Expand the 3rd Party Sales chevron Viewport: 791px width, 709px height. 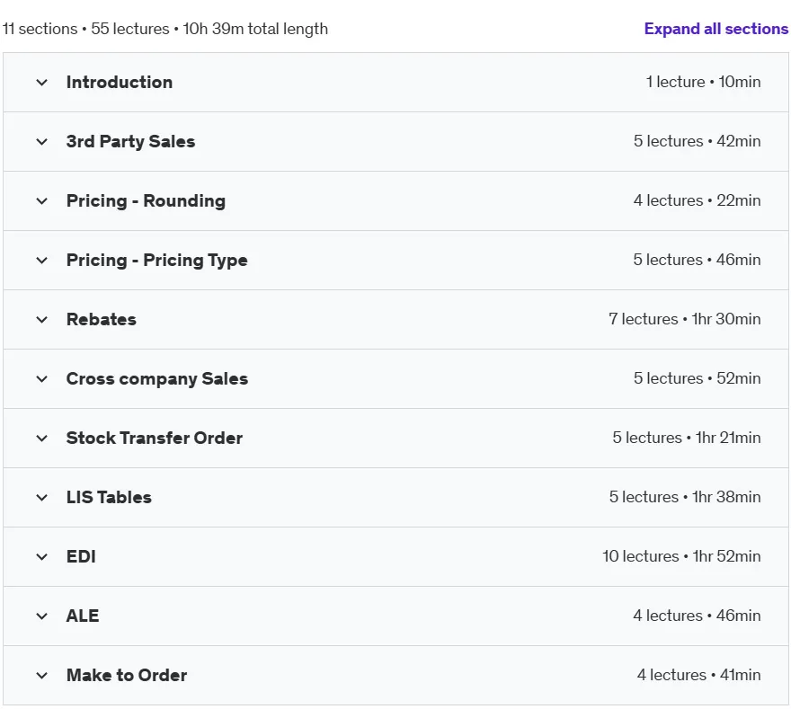click(42, 142)
